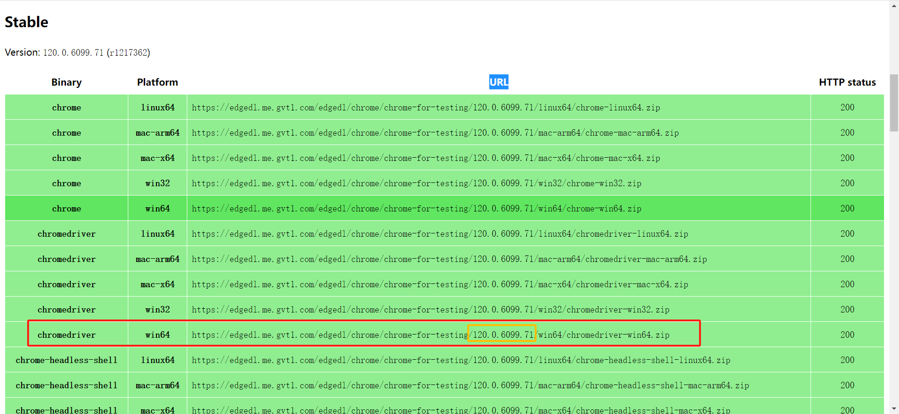Click the win64 platform cell for chromedriver
Viewport: 899px width, 414px height.
point(158,335)
